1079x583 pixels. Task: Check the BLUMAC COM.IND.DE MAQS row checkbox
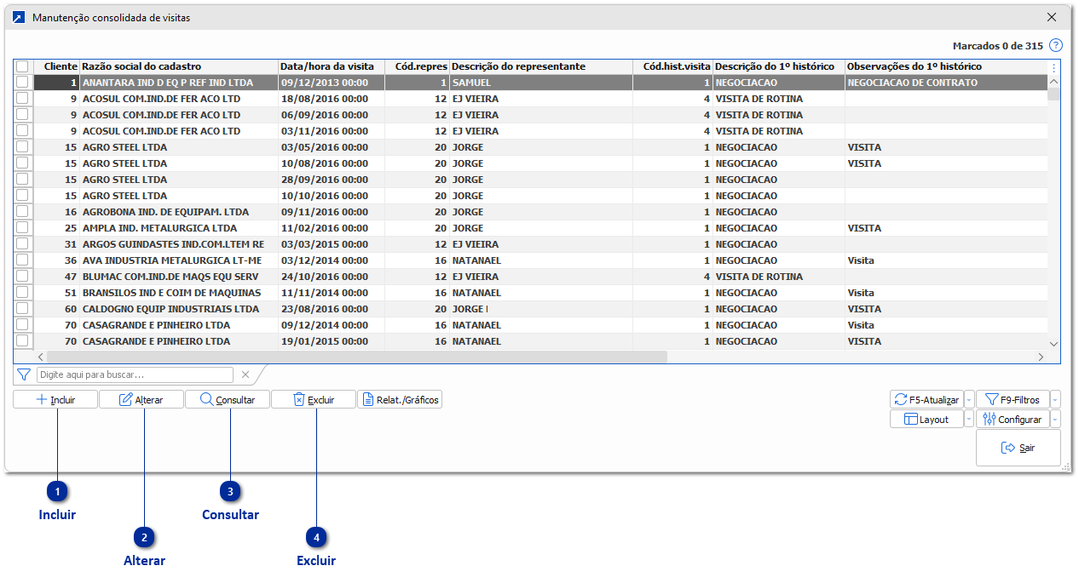click(x=22, y=277)
